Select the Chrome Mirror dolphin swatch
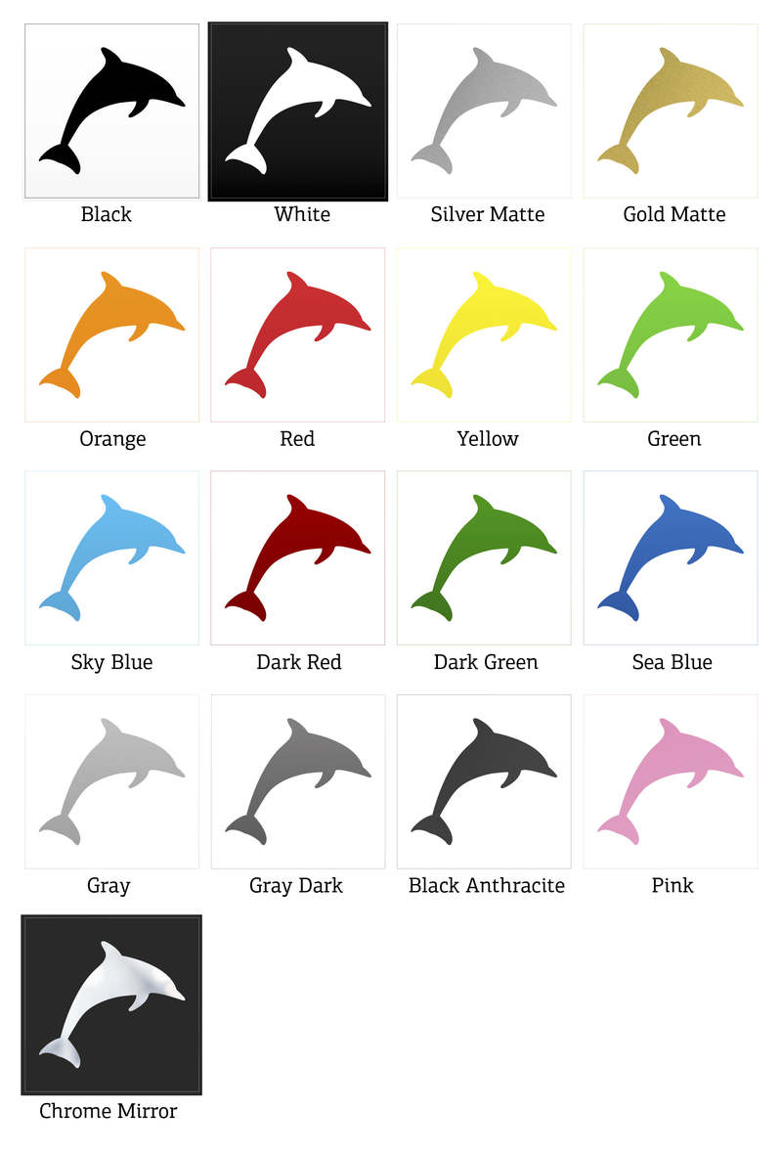This screenshot has width=782, height=1154. click(x=111, y=1004)
